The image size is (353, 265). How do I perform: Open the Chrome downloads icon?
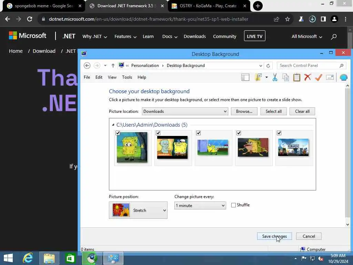point(312,19)
